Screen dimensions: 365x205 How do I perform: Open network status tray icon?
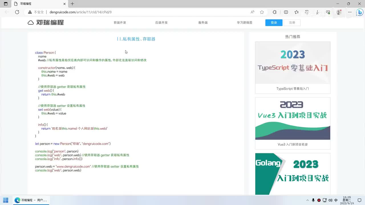coord(325,200)
